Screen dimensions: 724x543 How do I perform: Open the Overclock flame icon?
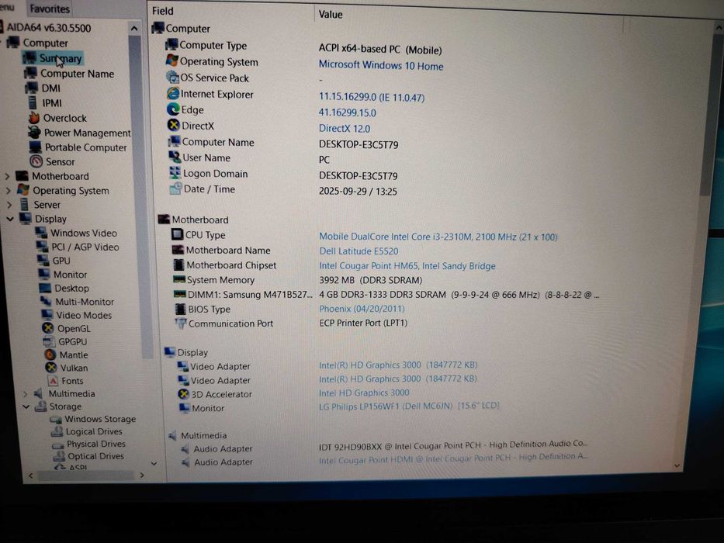tap(33, 118)
